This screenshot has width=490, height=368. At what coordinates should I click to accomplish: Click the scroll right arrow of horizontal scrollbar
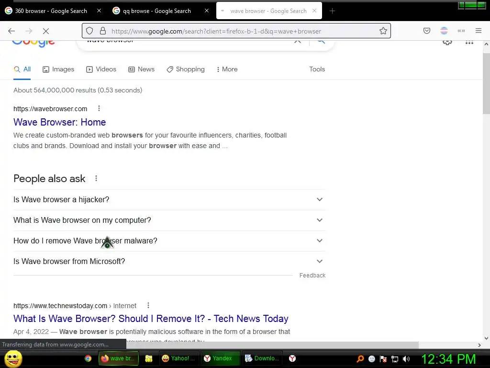click(479, 345)
